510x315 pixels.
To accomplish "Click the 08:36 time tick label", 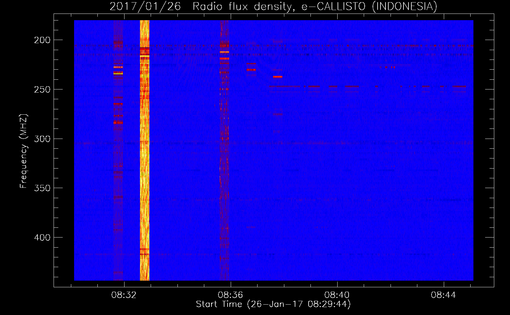I will (x=230, y=295).
